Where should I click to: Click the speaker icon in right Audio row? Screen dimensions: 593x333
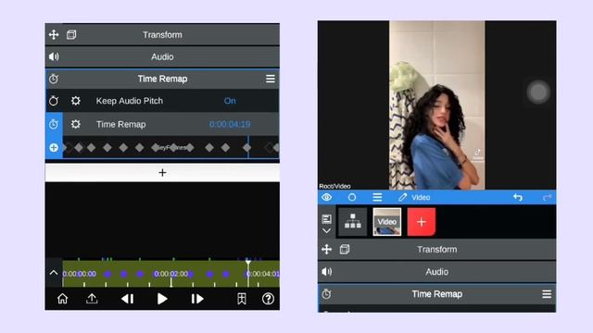327,271
